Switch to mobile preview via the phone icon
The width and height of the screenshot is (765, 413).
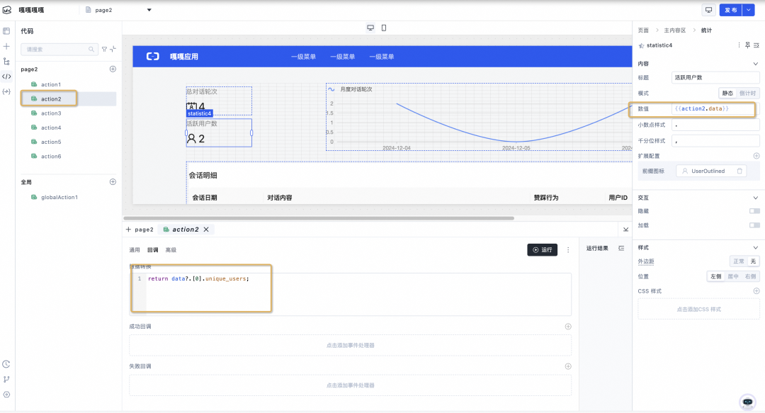pos(383,26)
